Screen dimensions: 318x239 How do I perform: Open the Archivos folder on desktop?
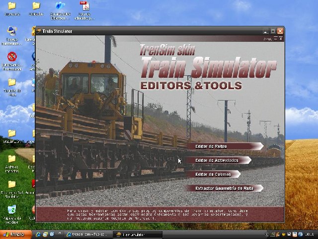point(12,159)
